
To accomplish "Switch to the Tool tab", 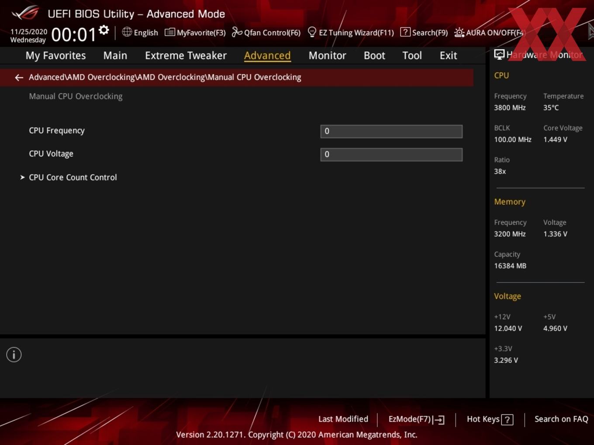I will [412, 55].
